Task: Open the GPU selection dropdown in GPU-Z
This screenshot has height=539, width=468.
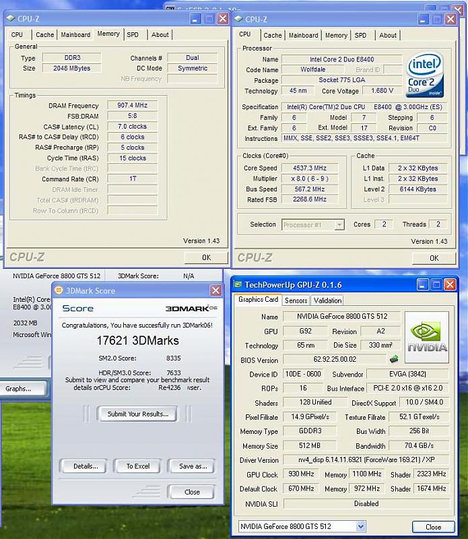Action: click(x=360, y=526)
